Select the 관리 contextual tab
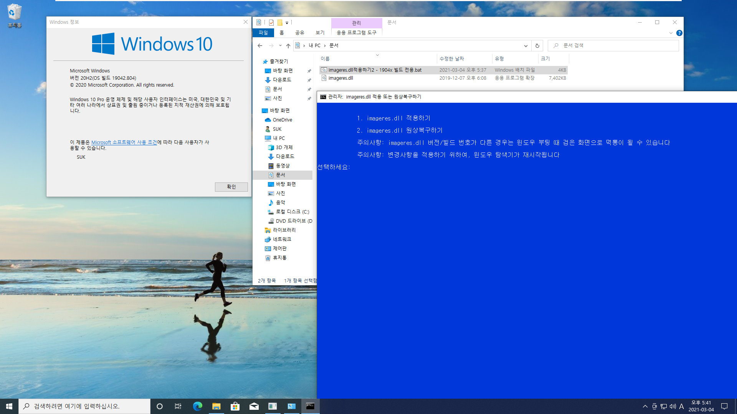This screenshot has height=414, width=737. (356, 23)
